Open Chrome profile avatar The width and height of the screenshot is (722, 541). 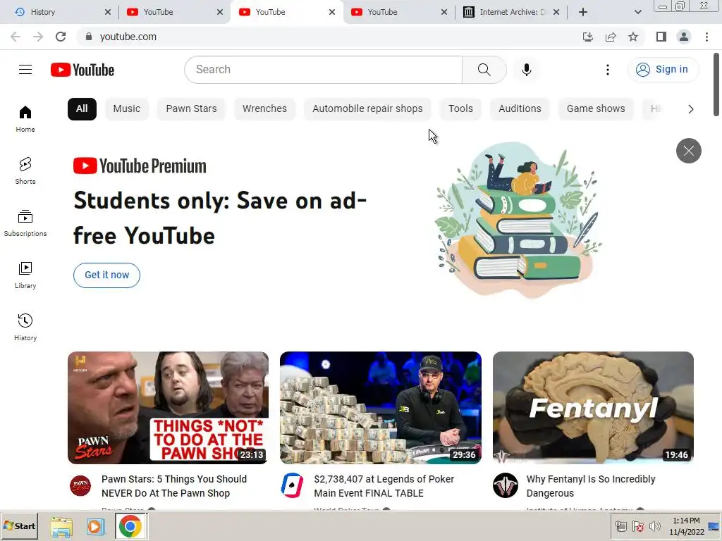(x=684, y=37)
